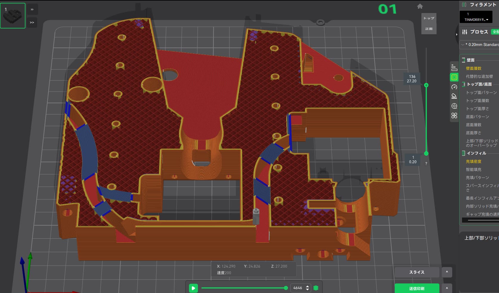Jump to 壁面 section header

[471, 60]
